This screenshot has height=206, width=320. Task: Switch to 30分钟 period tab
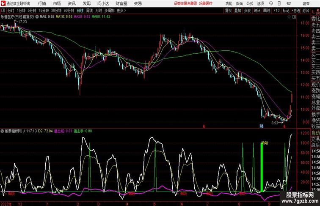point(56,11)
